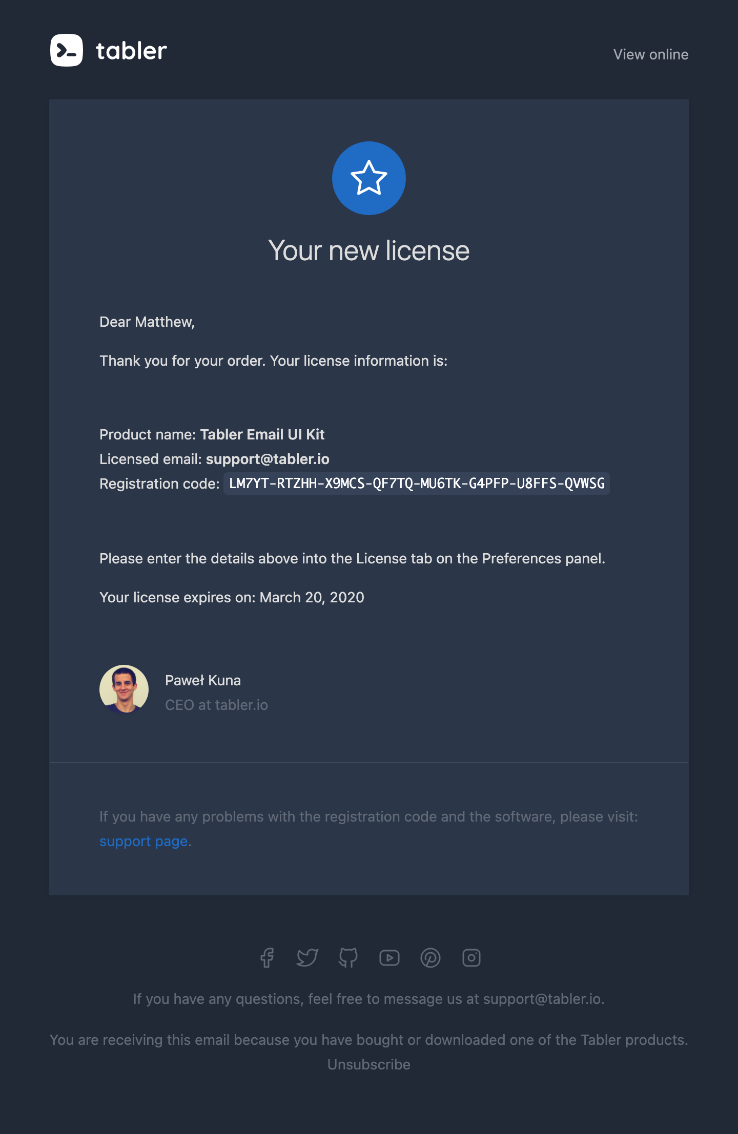
Task: Click the licensed email support@tabler.io
Action: coord(268,459)
